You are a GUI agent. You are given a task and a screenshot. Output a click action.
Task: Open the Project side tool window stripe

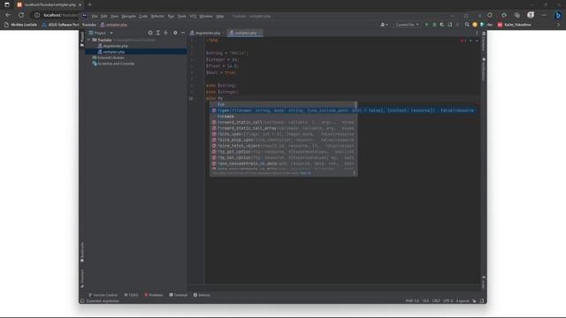click(x=82, y=39)
